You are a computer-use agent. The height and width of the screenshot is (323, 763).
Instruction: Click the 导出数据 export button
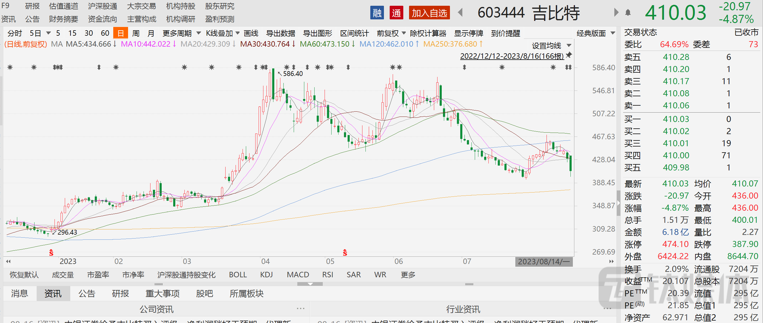[x=280, y=33]
